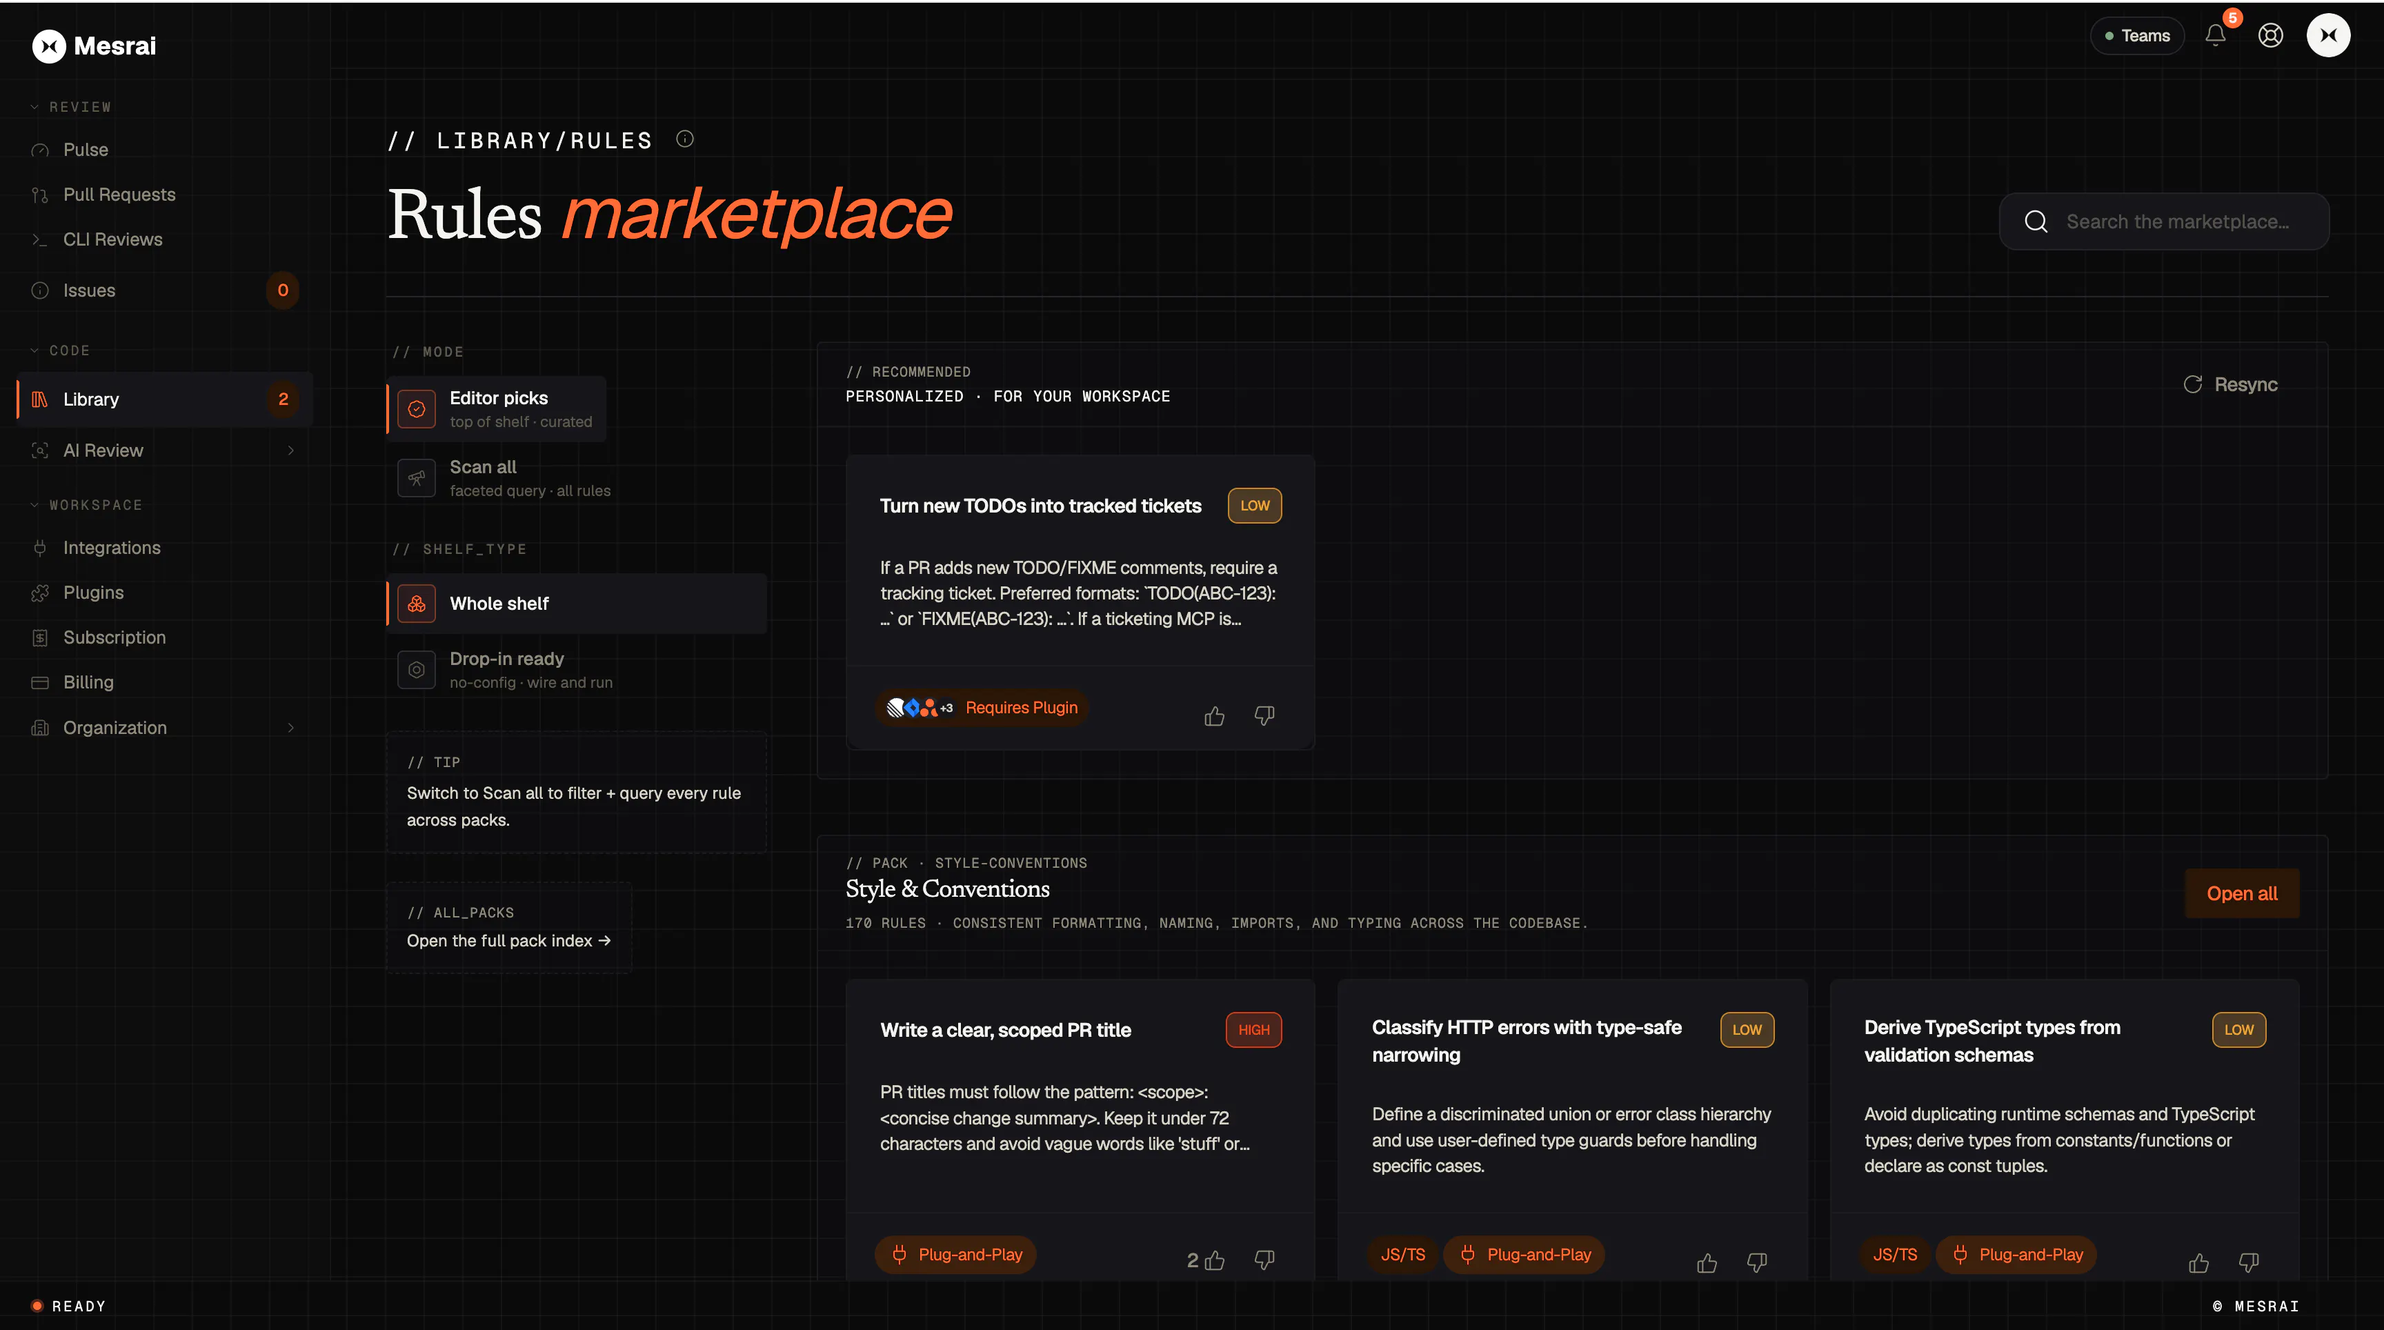Like the TODOs tracked tickets rule

[1214, 715]
